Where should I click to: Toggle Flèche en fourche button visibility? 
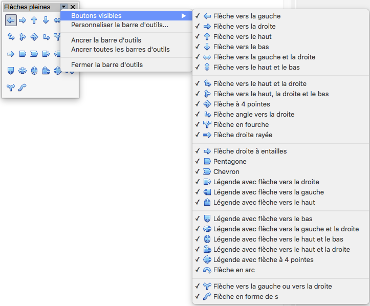280,124
